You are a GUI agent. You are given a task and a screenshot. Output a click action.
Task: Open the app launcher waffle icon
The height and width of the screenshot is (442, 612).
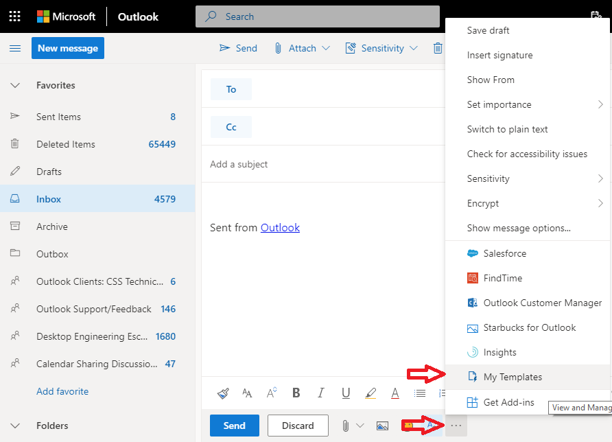tap(15, 16)
